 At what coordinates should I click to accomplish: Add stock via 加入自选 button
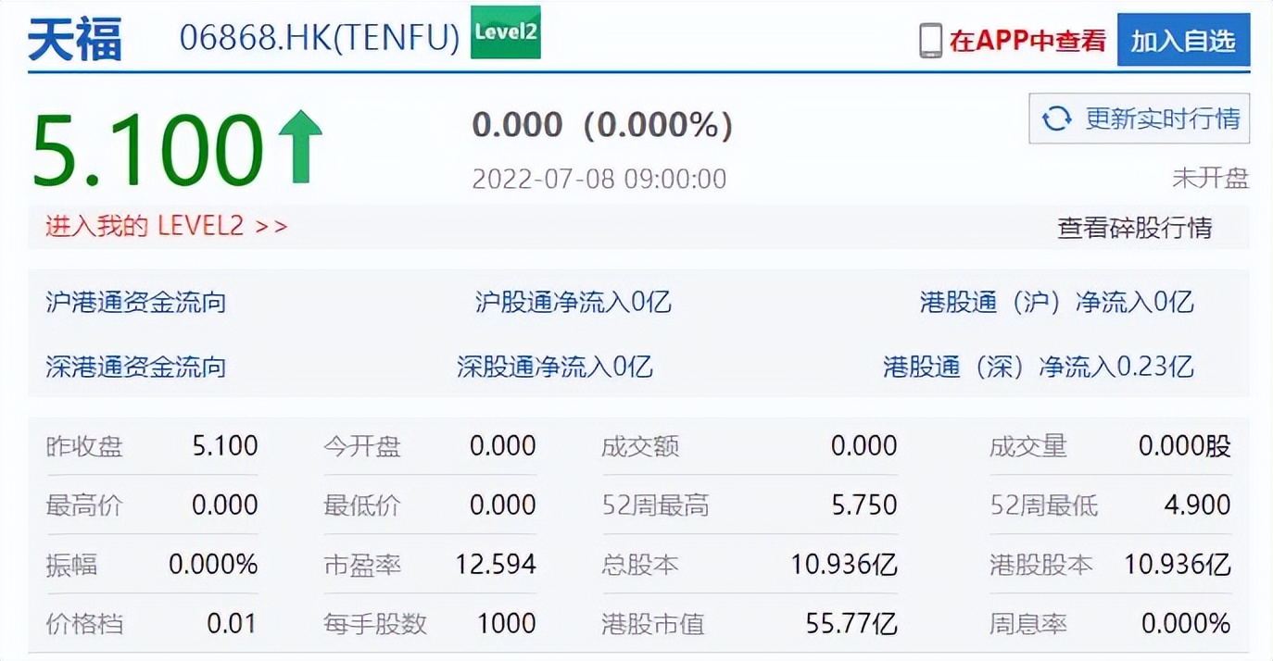click(1183, 40)
